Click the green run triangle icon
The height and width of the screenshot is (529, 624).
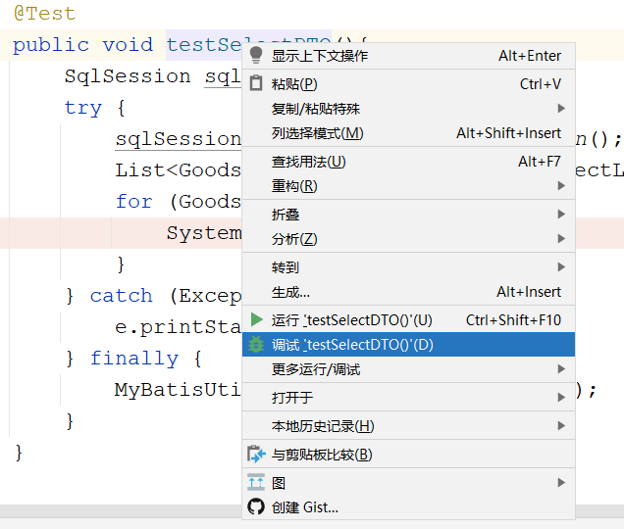[256, 319]
